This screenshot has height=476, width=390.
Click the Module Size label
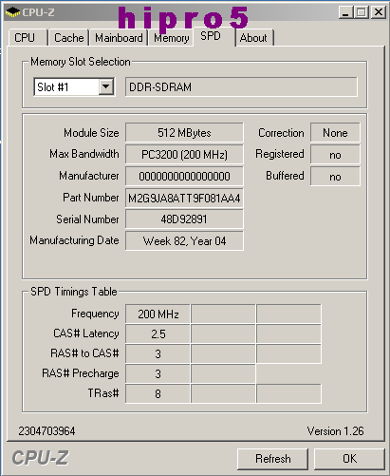point(91,133)
